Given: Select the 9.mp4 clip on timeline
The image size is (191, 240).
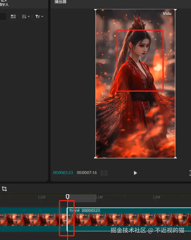Looking at the screenshot, I should point(129,219).
